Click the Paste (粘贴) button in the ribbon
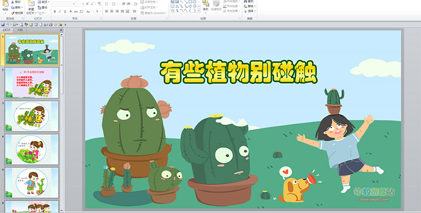Viewport: 421px width, 213px height. [6, 7]
